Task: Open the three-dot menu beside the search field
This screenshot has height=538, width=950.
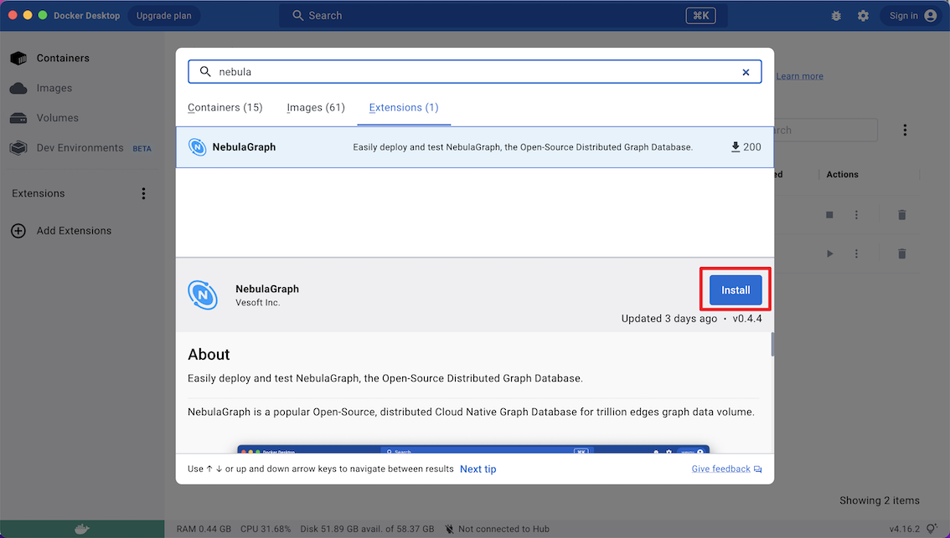Action: click(x=905, y=131)
